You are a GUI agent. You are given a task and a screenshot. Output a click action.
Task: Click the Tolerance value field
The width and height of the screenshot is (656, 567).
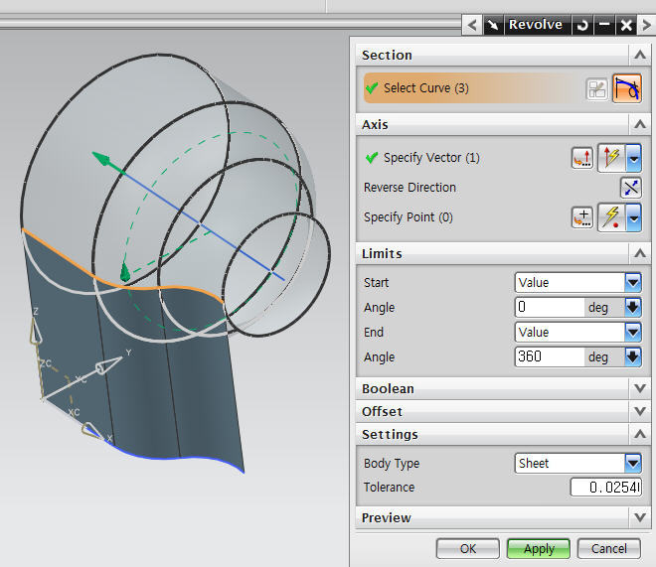pyautogui.click(x=605, y=488)
